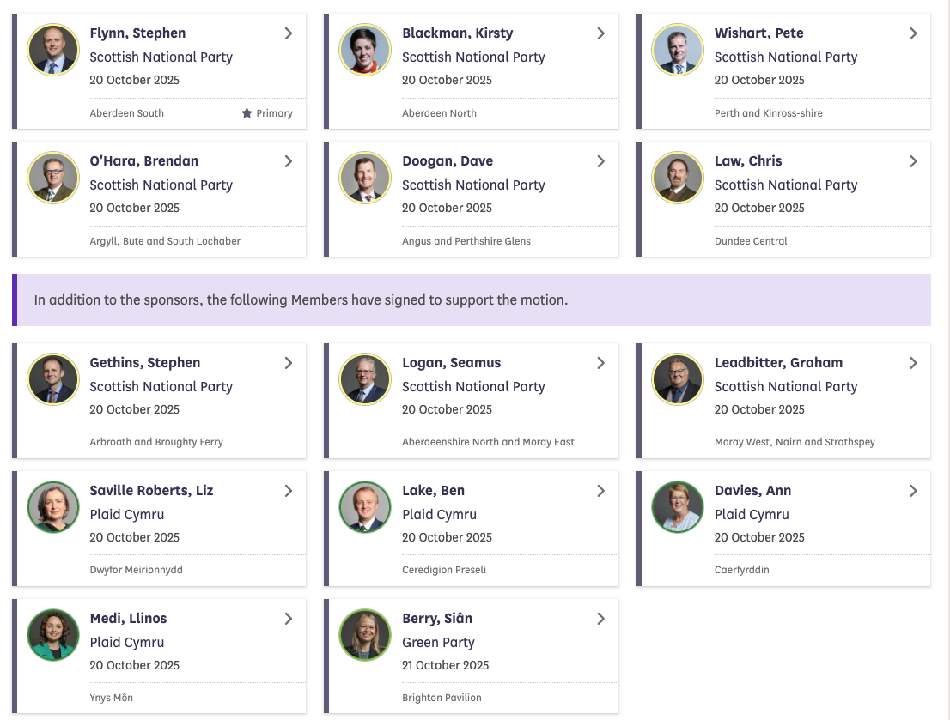
Task: Click Ben Lake's portrait photo
Action: click(365, 507)
